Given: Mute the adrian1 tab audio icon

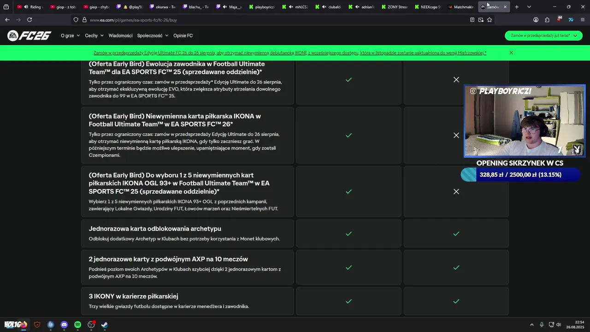Looking at the screenshot, I should 357,7.
